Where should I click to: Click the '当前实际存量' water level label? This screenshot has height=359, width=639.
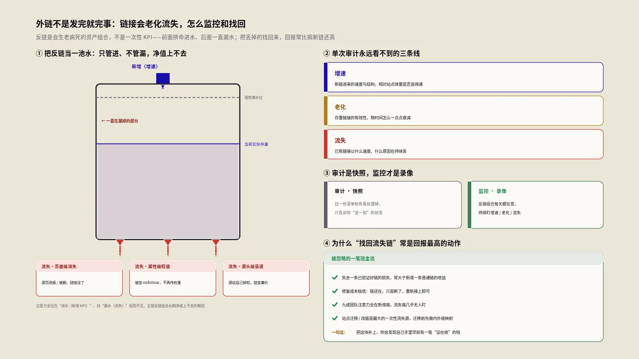click(256, 144)
